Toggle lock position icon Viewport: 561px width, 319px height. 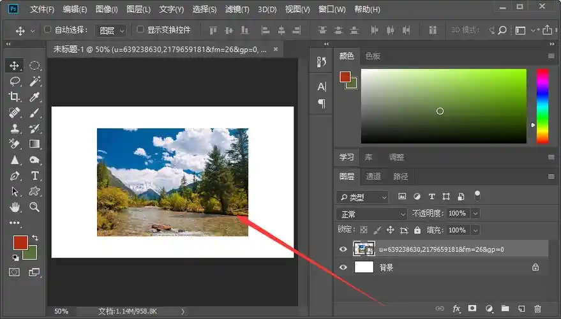coord(391,230)
